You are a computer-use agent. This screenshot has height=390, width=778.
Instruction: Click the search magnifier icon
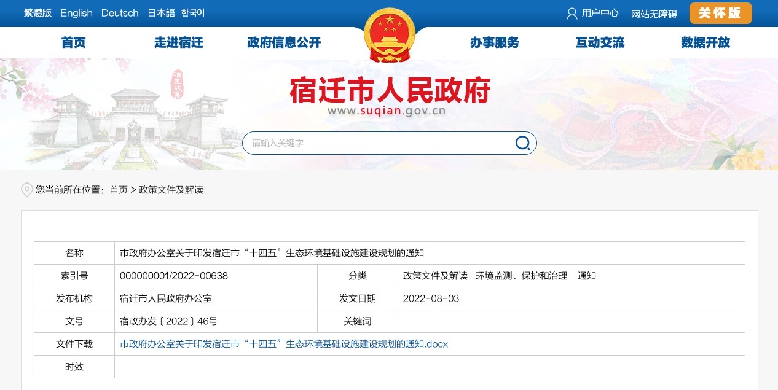pyautogui.click(x=523, y=143)
